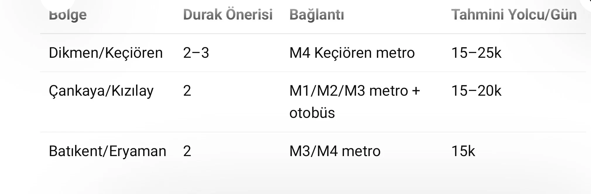Select the 15–20k passenger estimate
Screen dimensions: 591x194
476,91
